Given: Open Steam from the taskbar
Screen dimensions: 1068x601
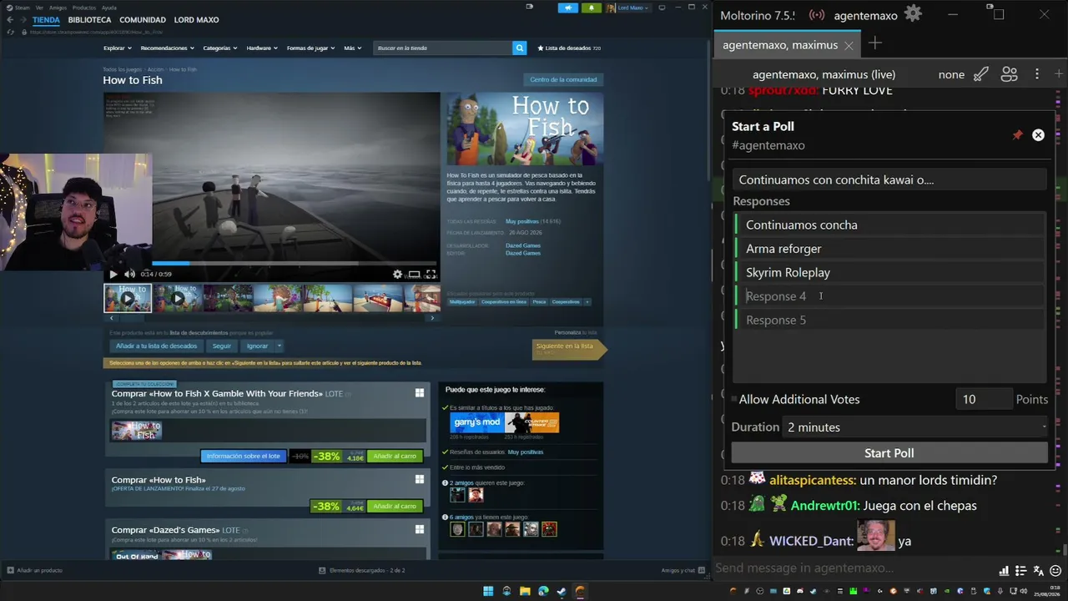Looking at the screenshot, I should (x=562, y=591).
